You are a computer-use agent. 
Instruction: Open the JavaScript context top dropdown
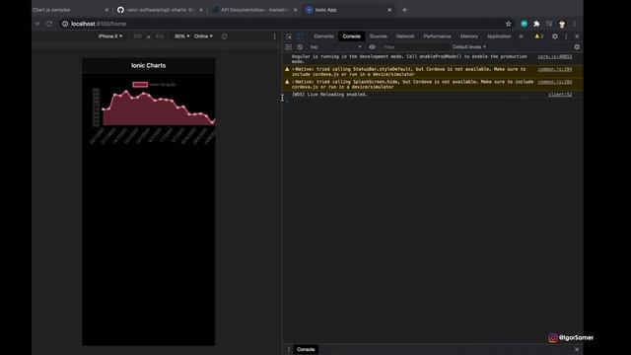(x=335, y=47)
